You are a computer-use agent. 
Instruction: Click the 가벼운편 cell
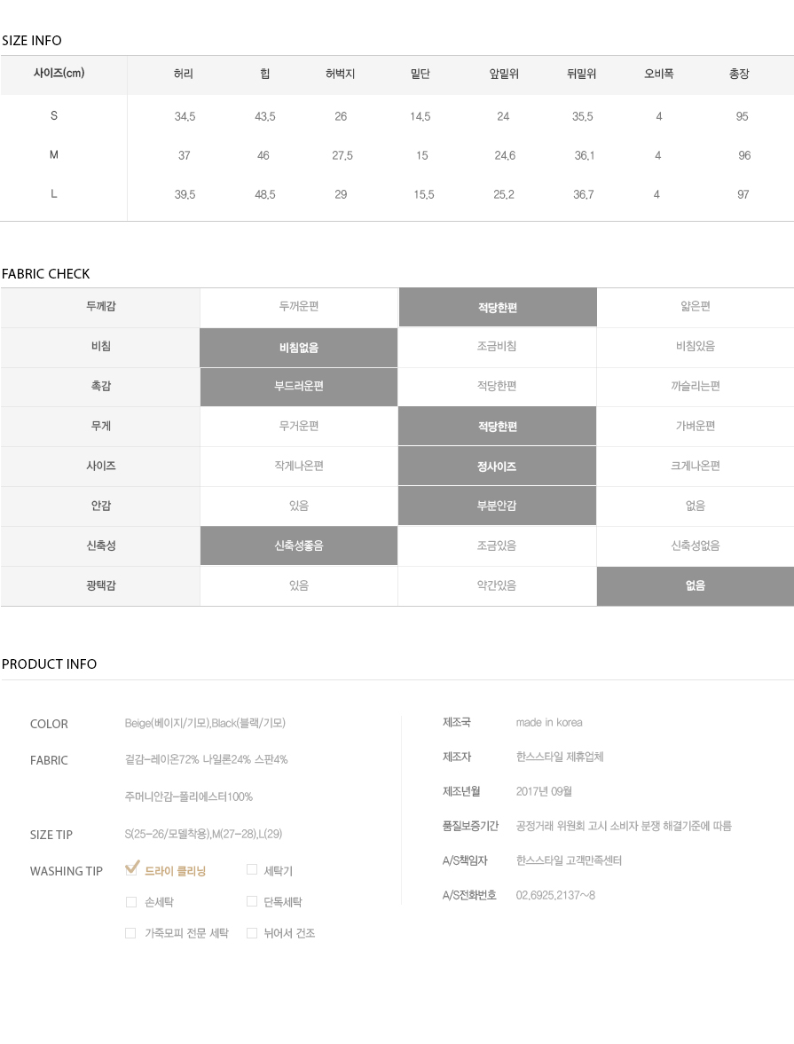[696, 427]
